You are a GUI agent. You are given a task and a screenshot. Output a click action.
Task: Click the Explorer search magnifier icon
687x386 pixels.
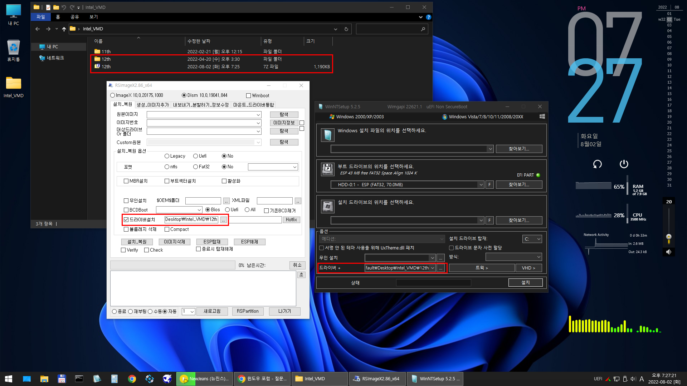coord(423,29)
